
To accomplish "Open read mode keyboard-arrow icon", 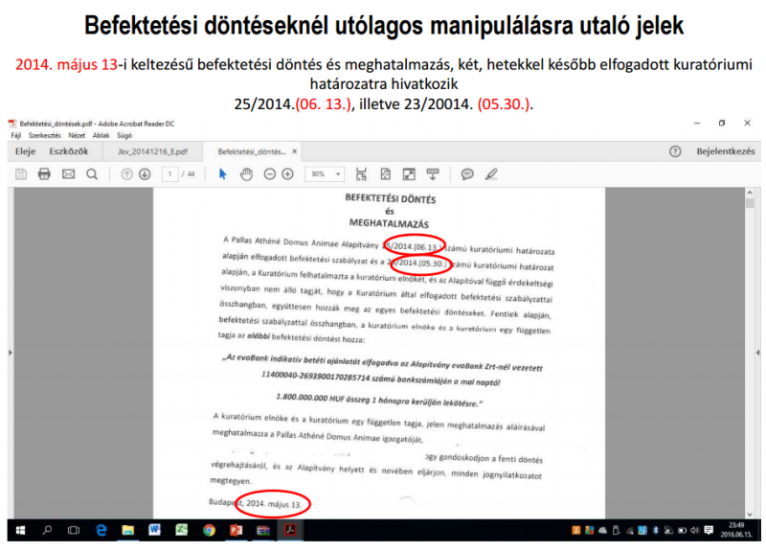I will pyautogui.click(x=433, y=174).
